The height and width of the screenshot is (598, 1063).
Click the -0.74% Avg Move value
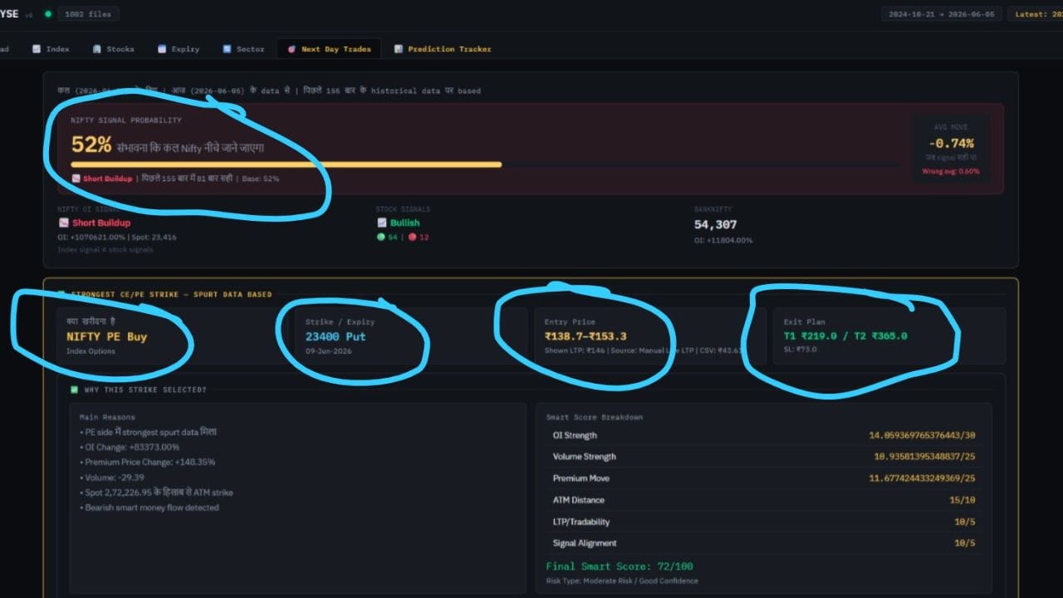pyautogui.click(x=951, y=144)
